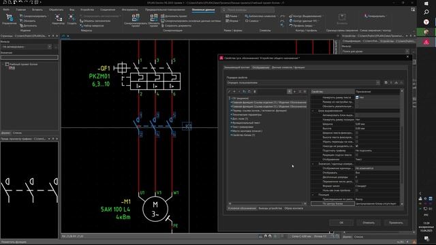Collapse the Позиция property group
436x245 pixels.
(x=313, y=195)
